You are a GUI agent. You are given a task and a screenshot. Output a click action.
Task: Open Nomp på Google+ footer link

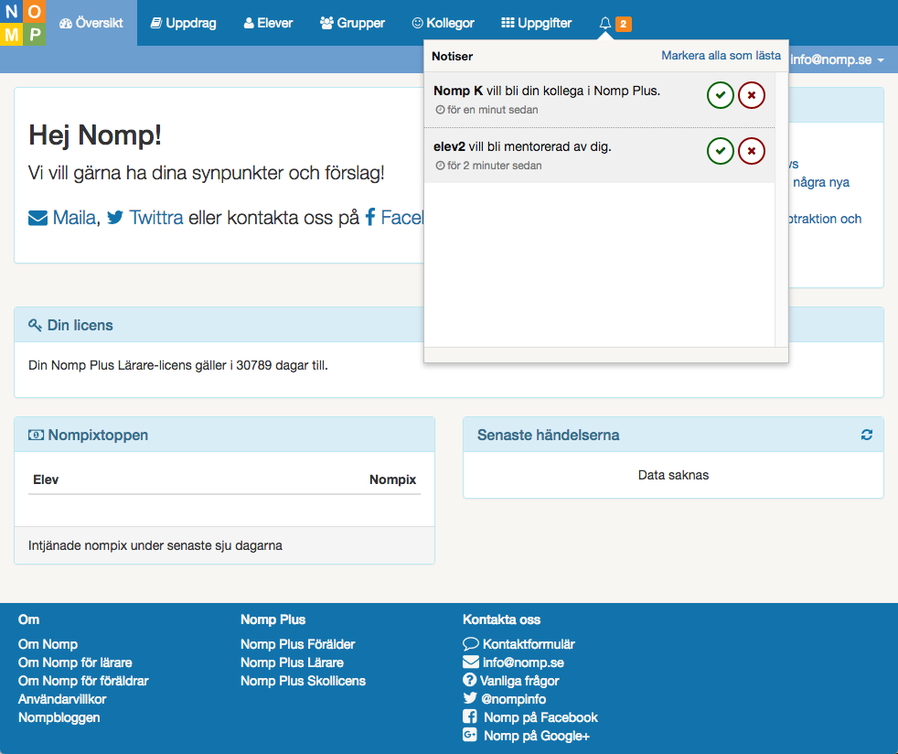[527, 736]
